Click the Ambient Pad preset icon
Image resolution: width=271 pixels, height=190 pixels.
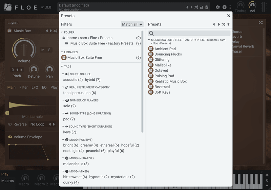151,49
